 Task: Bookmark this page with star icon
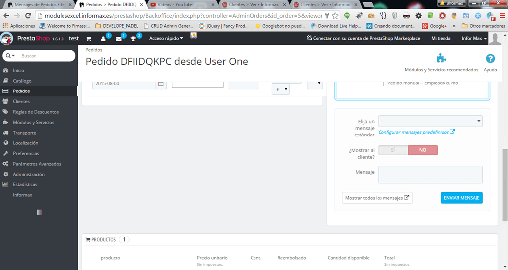click(335, 15)
